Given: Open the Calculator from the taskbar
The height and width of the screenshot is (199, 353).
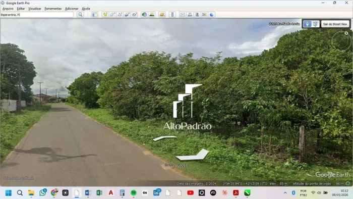Looking at the screenshot, I should pos(122,193).
